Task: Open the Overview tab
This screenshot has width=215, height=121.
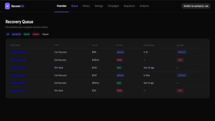Action: click(x=62, y=6)
